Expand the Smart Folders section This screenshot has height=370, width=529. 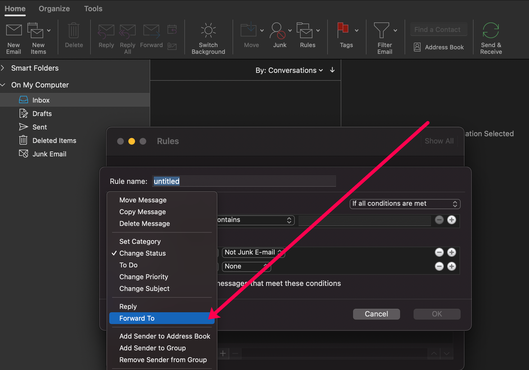point(3,68)
